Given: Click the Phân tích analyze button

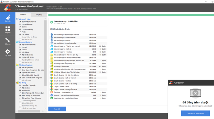Looking at the screenshot, I should click(x=57, y=109).
